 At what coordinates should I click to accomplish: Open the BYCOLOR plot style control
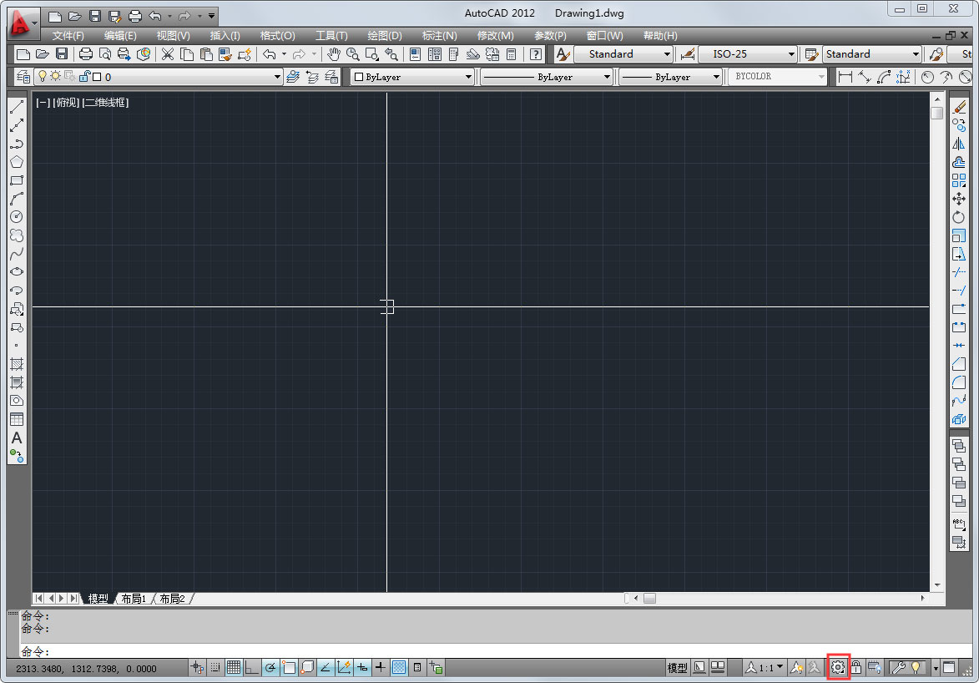pos(776,76)
